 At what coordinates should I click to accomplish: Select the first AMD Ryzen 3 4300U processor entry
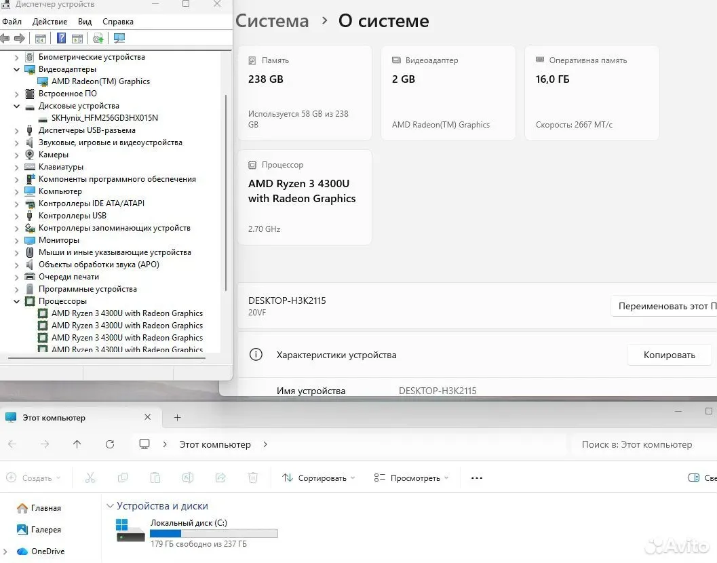(x=127, y=313)
